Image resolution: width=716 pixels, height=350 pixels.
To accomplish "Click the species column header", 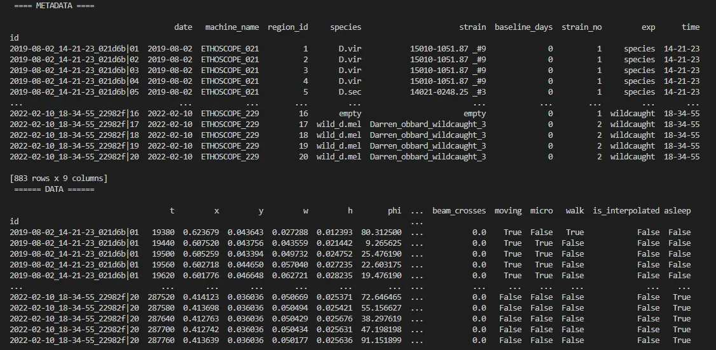I will tap(346, 27).
